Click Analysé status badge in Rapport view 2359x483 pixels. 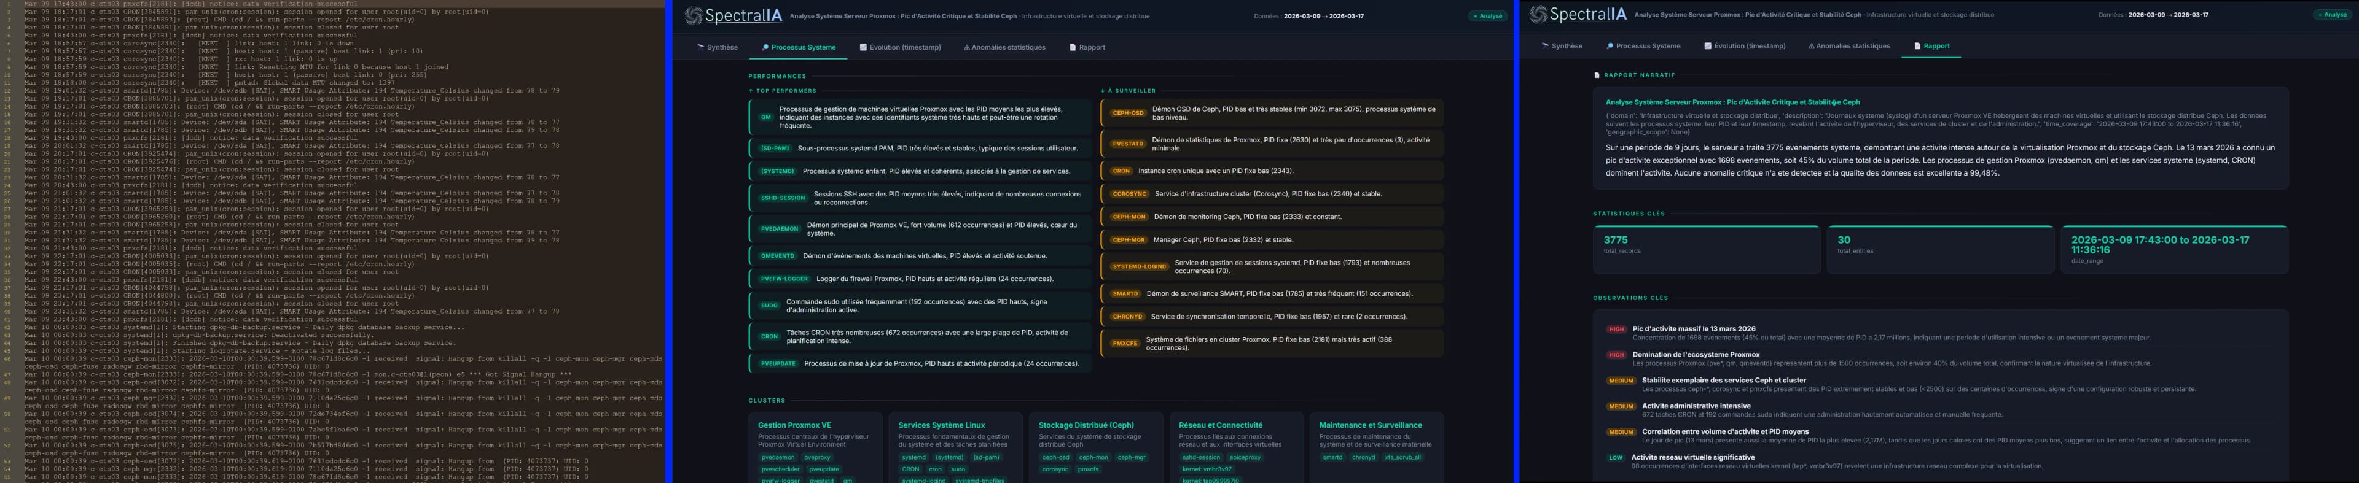(2333, 15)
